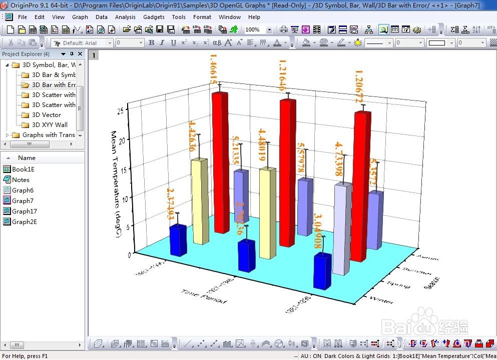Image resolution: width=497 pixels, height=360 pixels.
Task: Increase font size with the large A icon
Action: [x=229, y=42]
